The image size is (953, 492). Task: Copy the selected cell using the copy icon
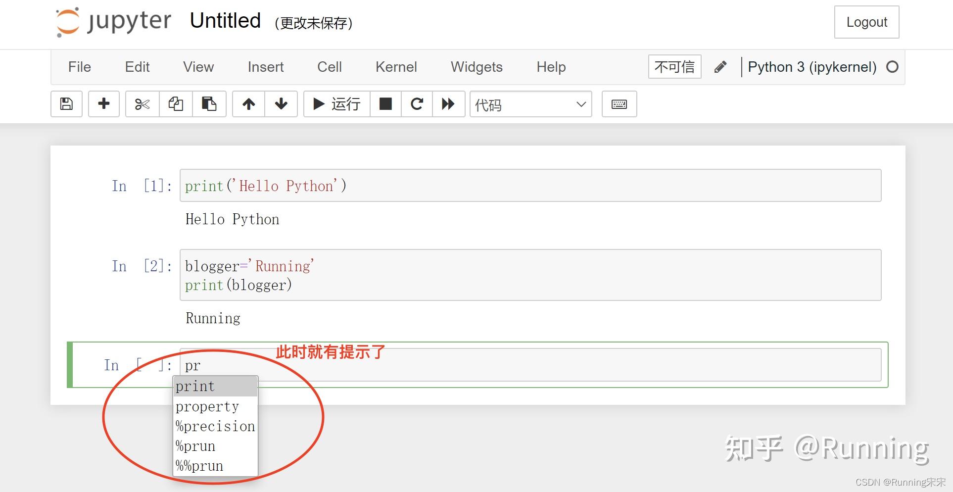pos(176,104)
